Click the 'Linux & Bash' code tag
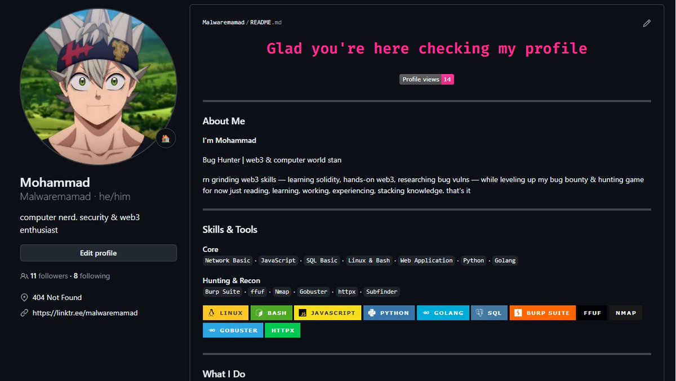676x381 pixels. click(x=369, y=261)
